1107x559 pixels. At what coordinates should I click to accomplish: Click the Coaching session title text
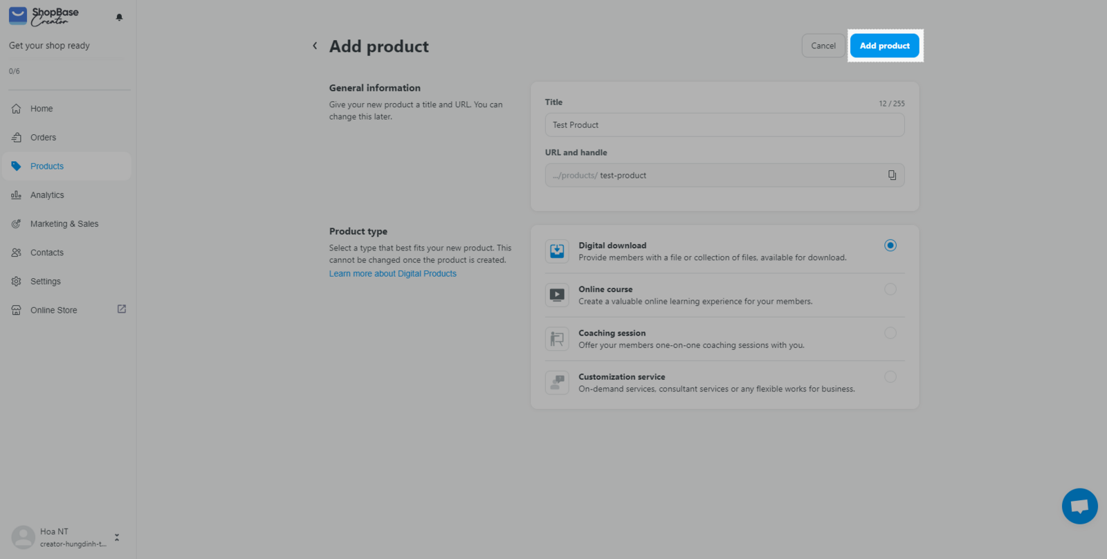click(612, 333)
